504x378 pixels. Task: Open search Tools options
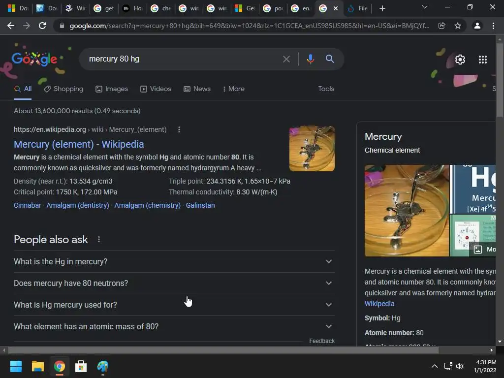(326, 89)
